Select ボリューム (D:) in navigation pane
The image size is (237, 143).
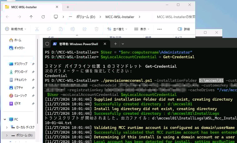click(x=22, y=135)
